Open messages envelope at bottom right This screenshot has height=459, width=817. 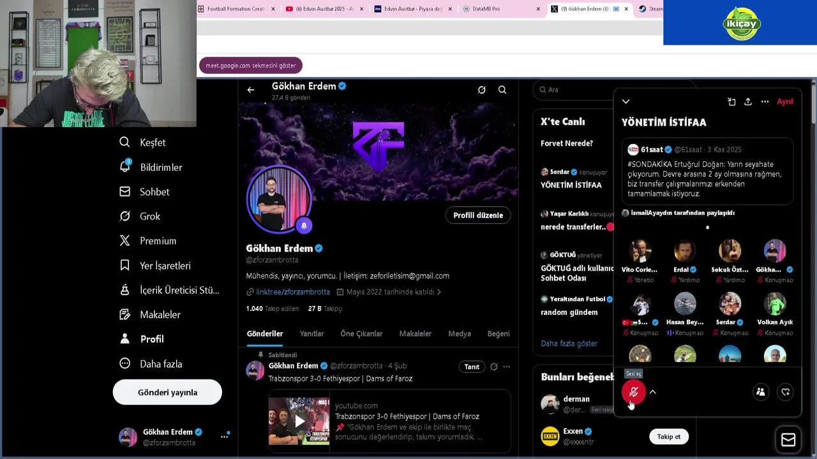click(788, 440)
